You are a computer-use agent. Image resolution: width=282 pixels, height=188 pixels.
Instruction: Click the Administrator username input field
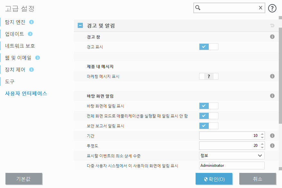click(x=232, y=165)
